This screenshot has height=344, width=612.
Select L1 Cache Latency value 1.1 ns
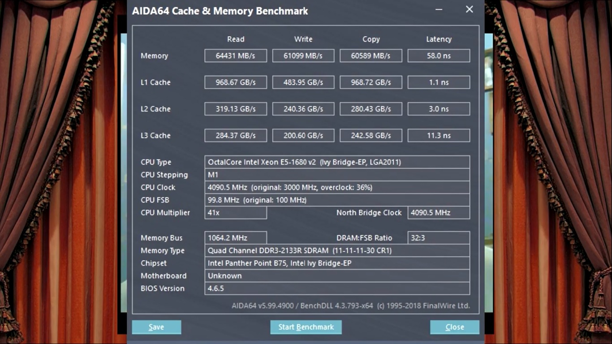point(439,82)
